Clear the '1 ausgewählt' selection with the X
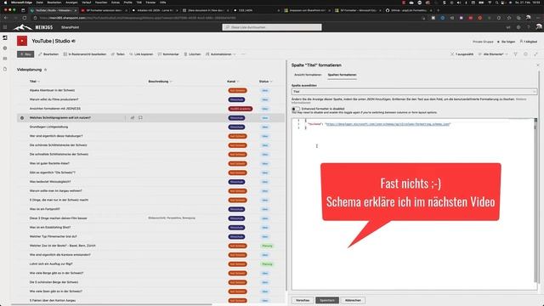The image size is (544, 306). 452,54
